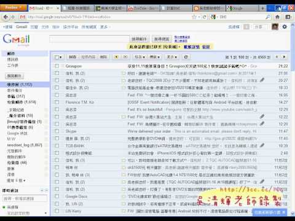Tick the Skype email checkbox
This screenshot has width=295, height=221.
click(x=57, y=131)
